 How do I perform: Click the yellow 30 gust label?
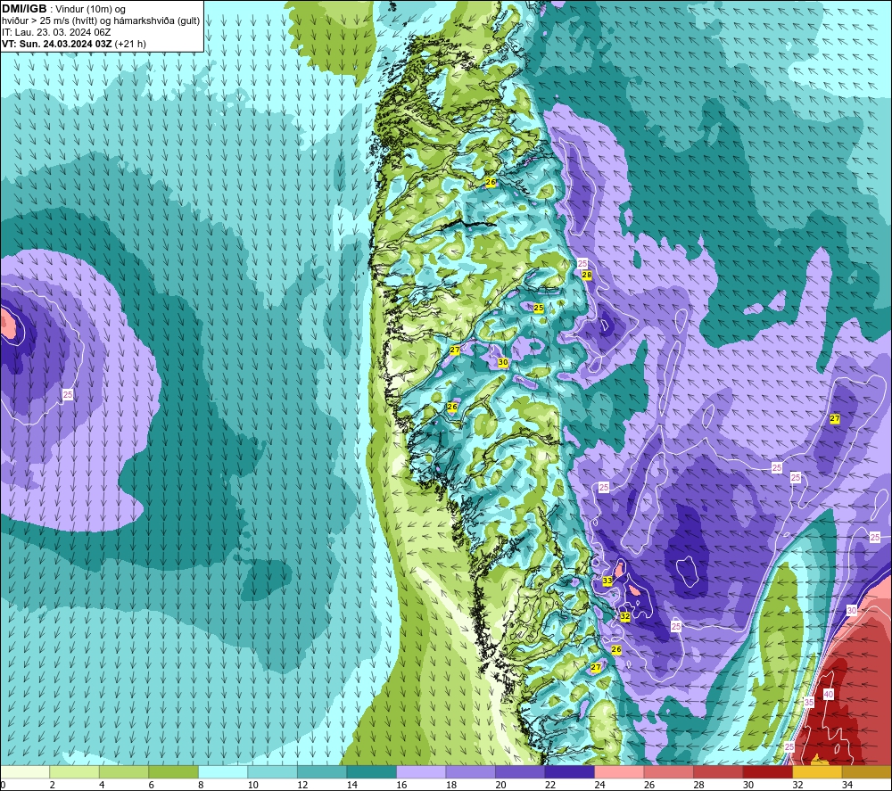[x=503, y=362]
